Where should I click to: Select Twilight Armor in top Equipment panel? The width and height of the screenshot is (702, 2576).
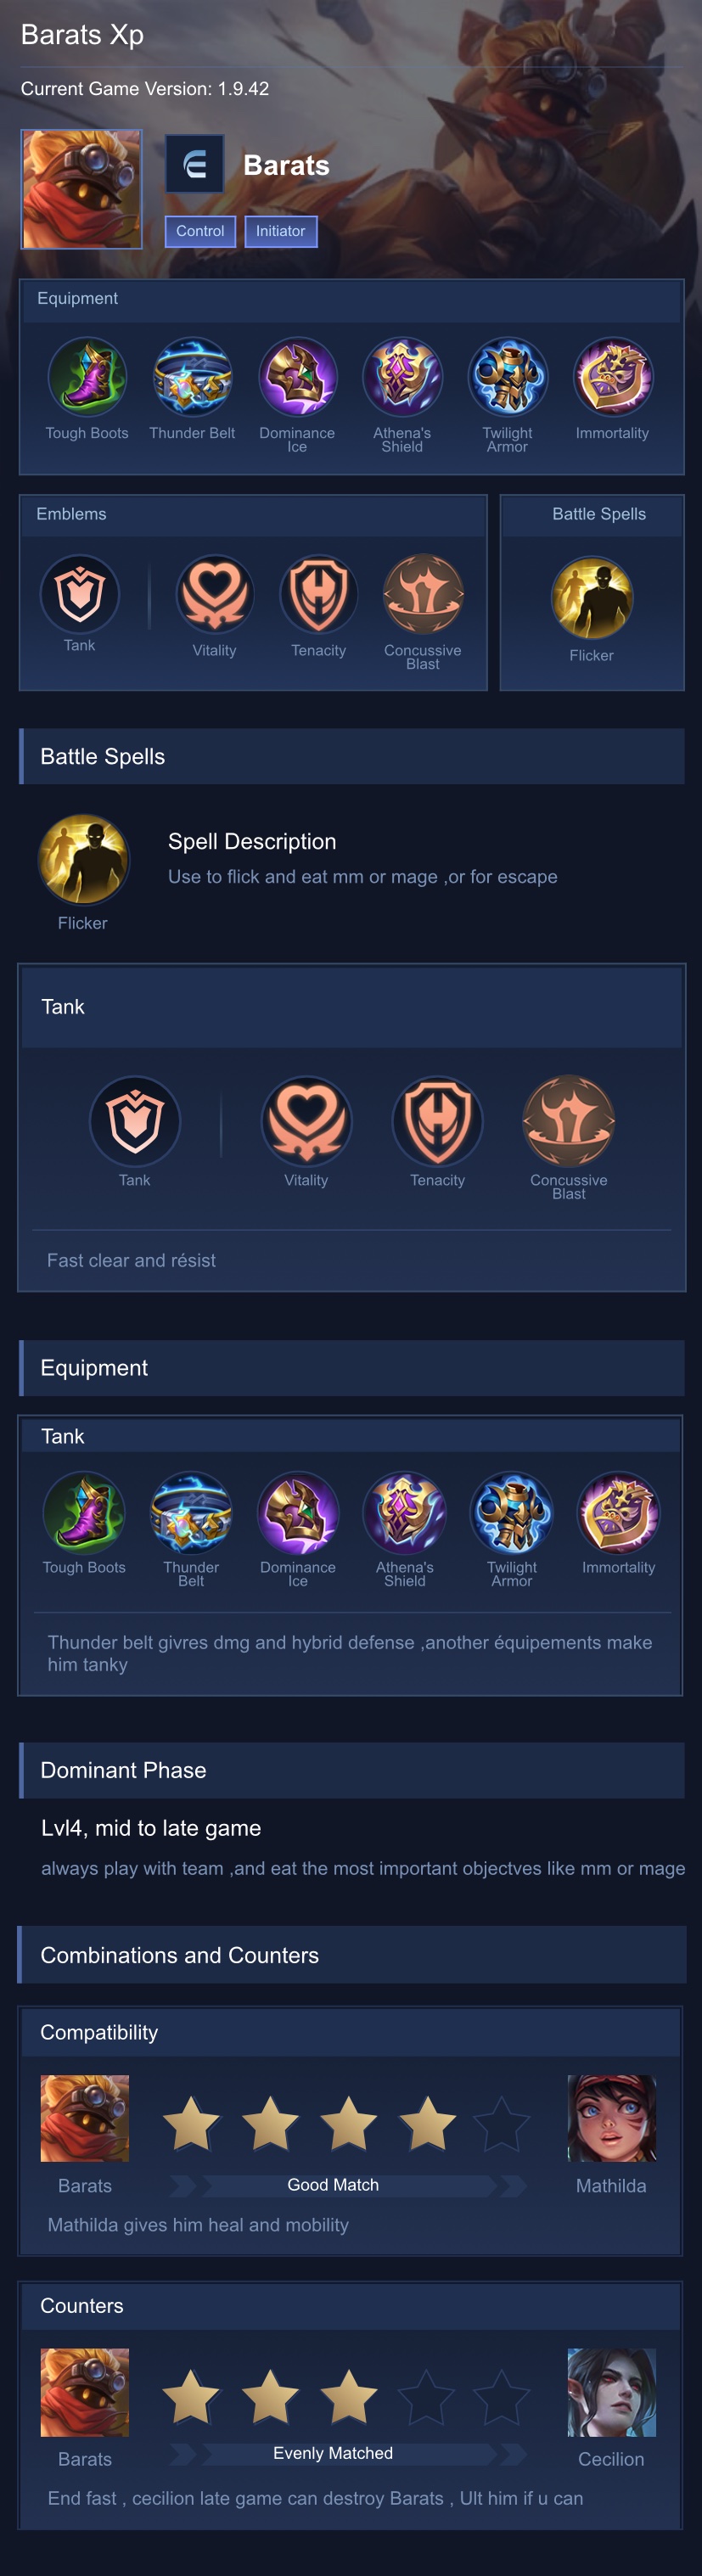[508, 377]
